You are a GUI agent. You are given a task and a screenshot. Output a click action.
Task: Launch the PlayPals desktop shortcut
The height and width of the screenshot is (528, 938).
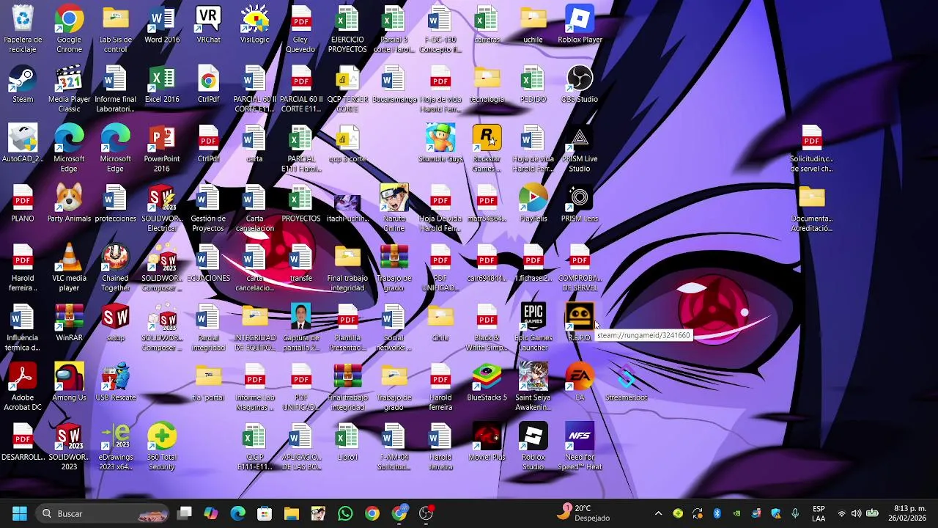click(x=533, y=203)
